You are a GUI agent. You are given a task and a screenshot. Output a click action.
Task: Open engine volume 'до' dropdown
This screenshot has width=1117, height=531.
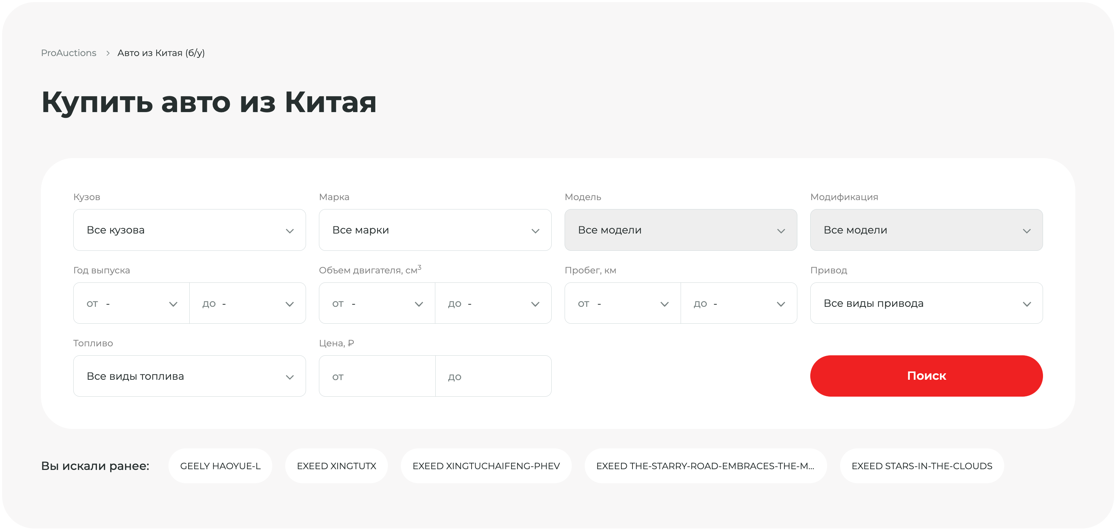493,303
